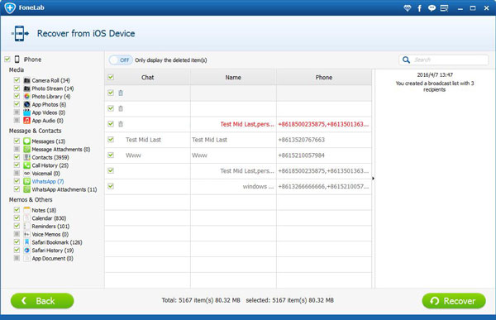Uncheck the windows row checkbox

(111, 186)
